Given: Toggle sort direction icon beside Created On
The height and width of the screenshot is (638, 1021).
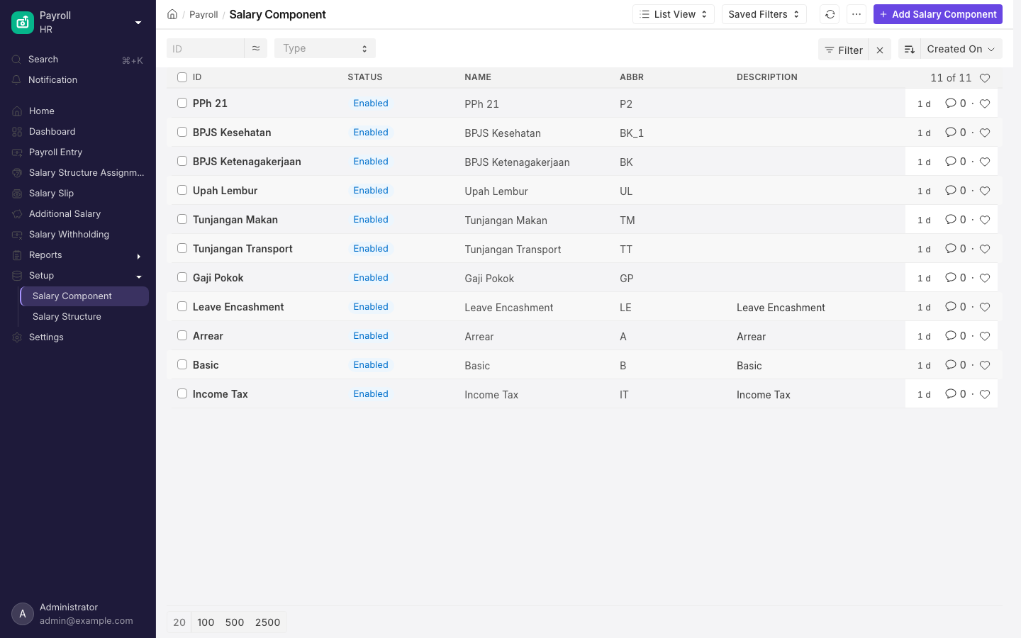Looking at the screenshot, I should 910,49.
